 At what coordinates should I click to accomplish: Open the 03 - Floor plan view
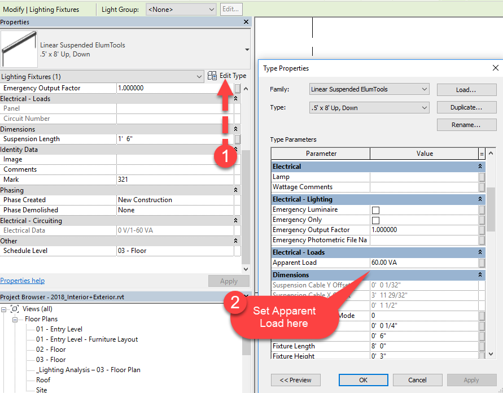coord(51,360)
